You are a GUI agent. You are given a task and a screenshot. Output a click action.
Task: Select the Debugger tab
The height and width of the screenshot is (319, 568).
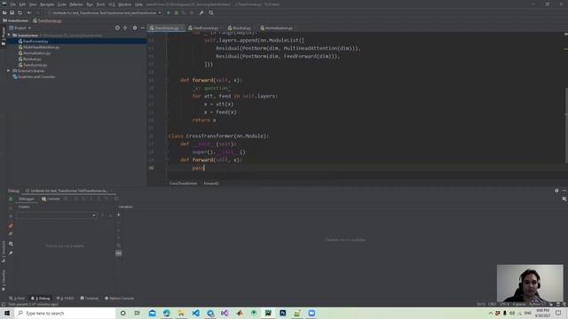pyautogui.click(x=26, y=198)
